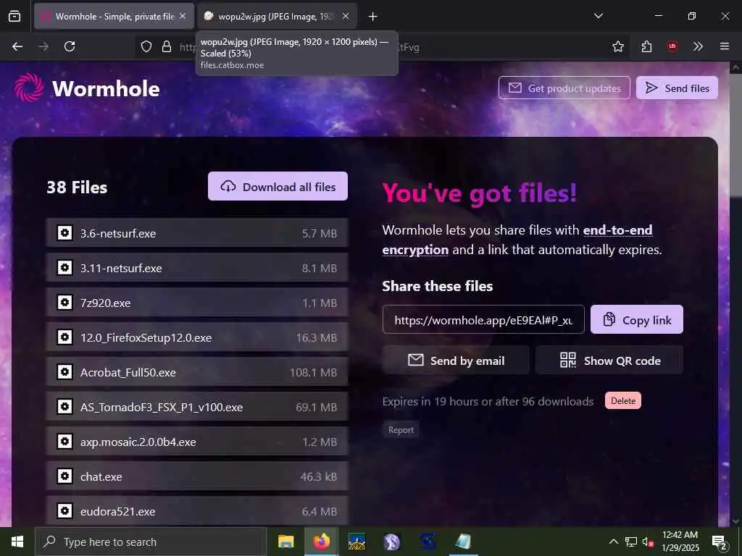This screenshot has height=556, width=742.
Task: Delete the shared files
Action: tap(623, 400)
